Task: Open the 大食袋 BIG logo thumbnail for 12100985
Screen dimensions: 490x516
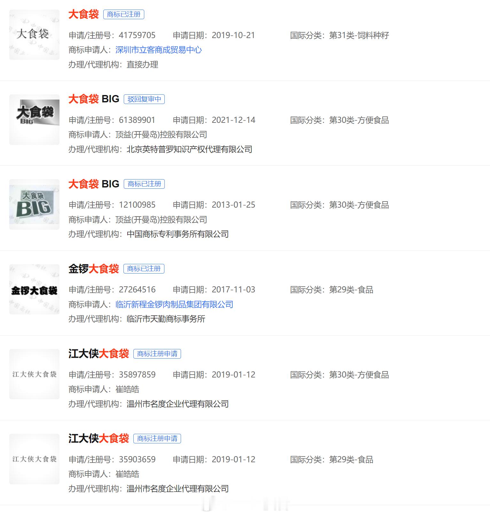Action: coord(34,204)
